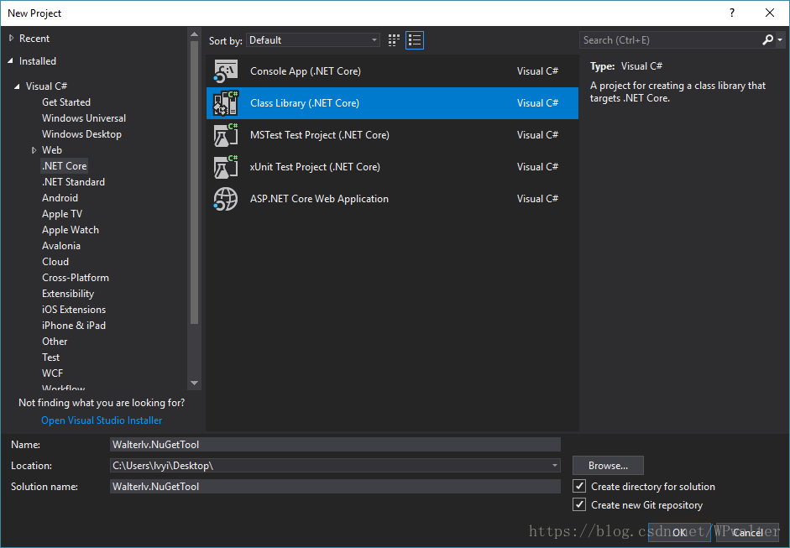
Task: Switch to small icons view
Action: click(394, 40)
